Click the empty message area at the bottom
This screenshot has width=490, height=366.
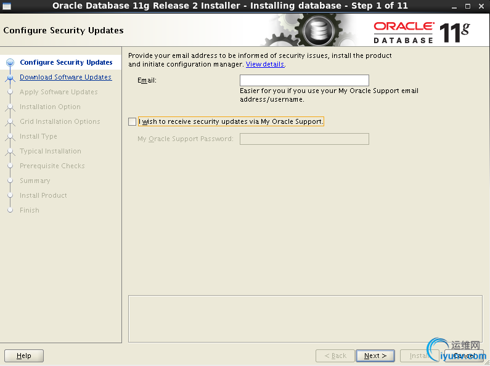coord(305,319)
